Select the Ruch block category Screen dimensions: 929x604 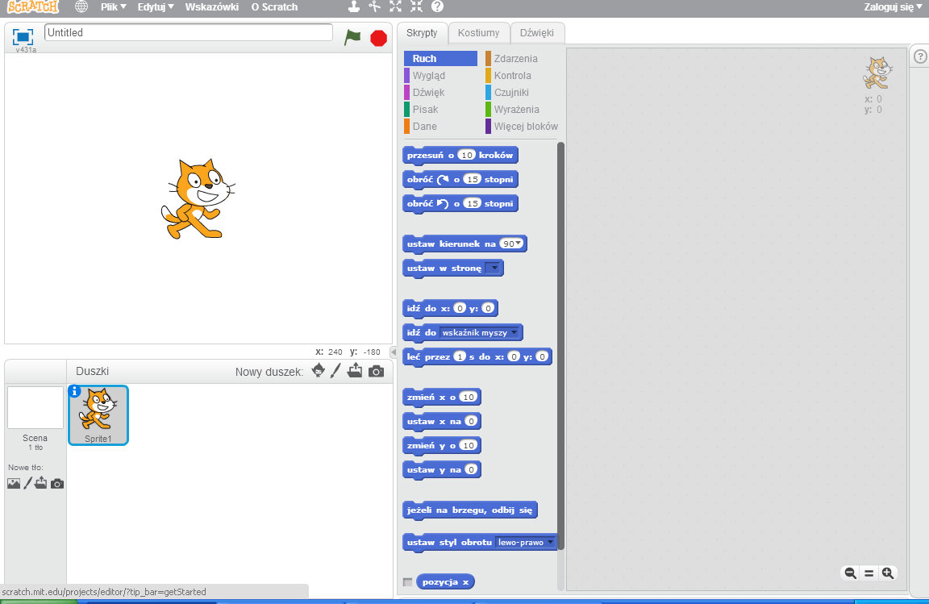click(x=441, y=59)
